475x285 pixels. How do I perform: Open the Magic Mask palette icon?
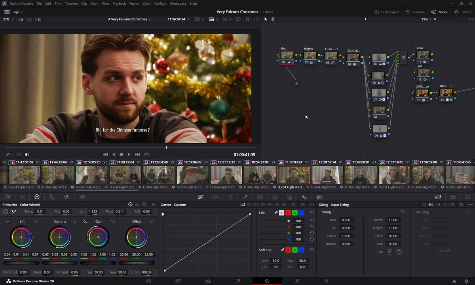point(290,197)
